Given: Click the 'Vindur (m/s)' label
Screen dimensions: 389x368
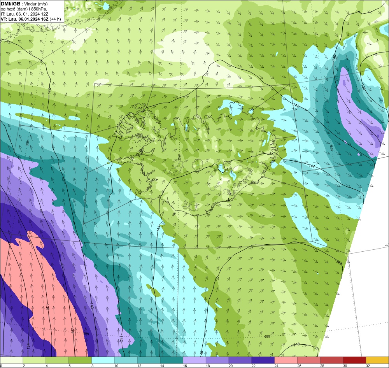Looking at the screenshot, I should tap(36, 4).
